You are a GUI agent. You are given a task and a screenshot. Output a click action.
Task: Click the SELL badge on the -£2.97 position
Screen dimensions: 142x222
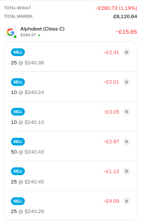pyautogui.click(x=18, y=141)
